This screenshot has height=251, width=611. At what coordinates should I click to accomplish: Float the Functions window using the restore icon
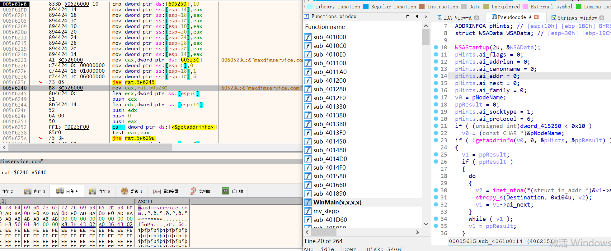[x=417, y=16]
